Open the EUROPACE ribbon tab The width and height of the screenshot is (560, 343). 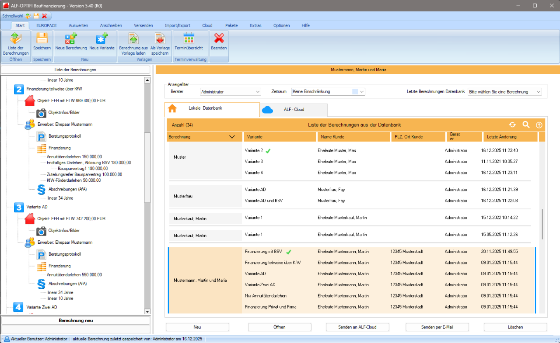[x=46, y=25]
